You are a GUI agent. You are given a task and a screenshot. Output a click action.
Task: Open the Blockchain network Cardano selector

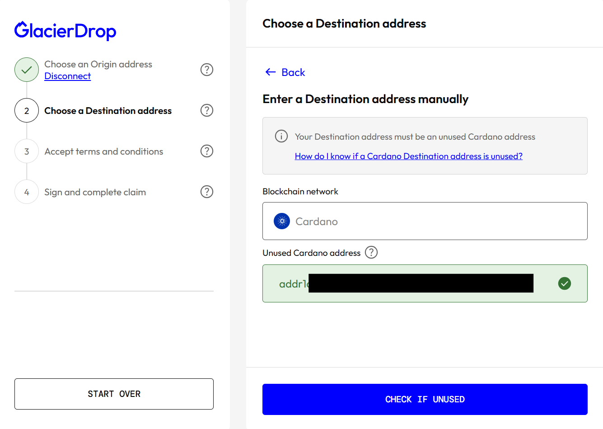pos(425,221)
